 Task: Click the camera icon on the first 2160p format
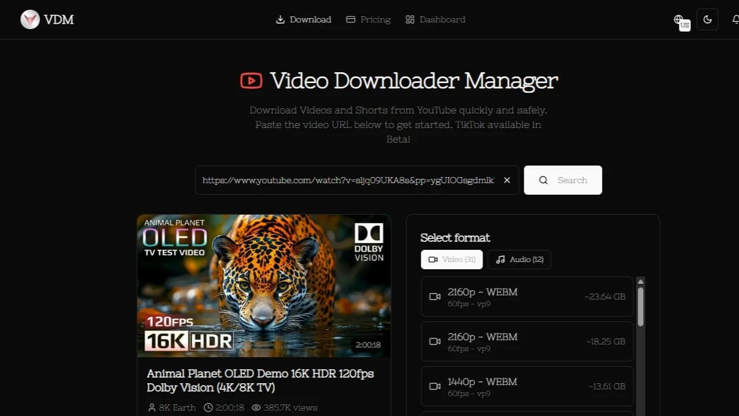[x=434, y=297]
